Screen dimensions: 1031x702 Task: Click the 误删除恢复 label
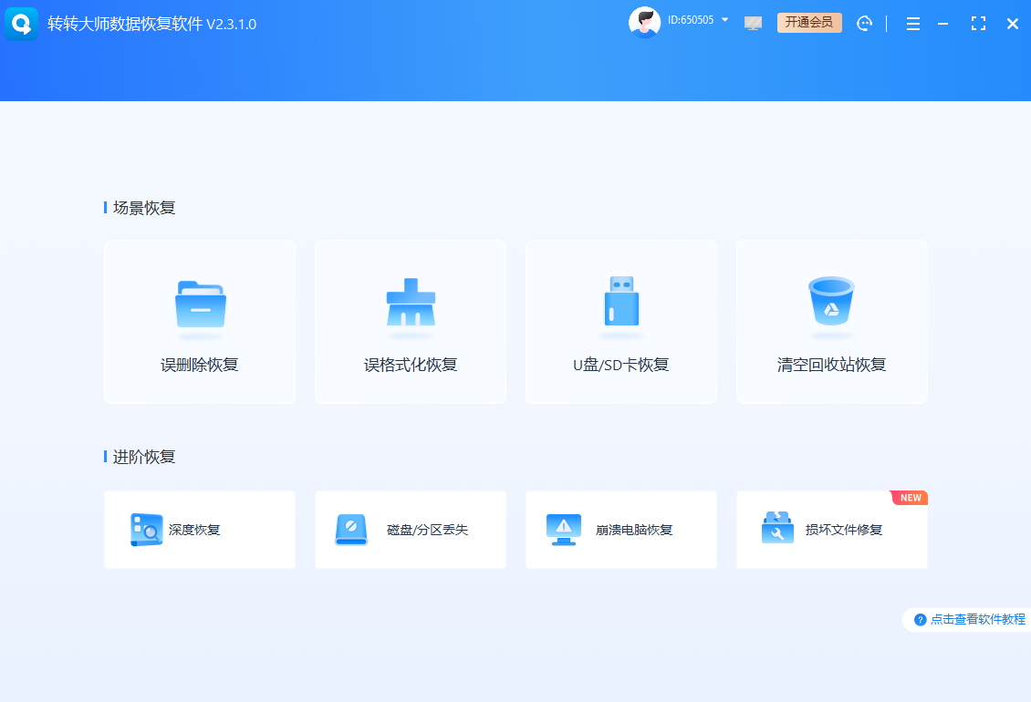(x=199, y=365)
